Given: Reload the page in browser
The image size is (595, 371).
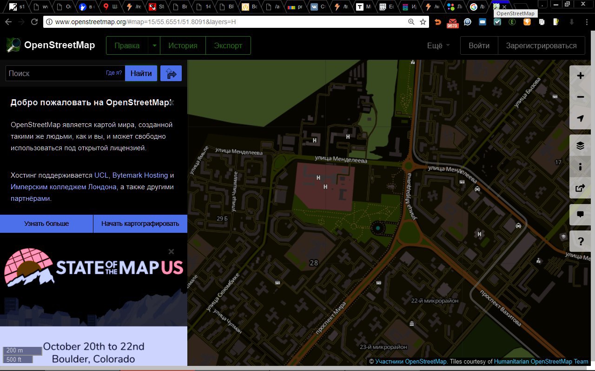Looking at the screenshot, I should point(34,22).
